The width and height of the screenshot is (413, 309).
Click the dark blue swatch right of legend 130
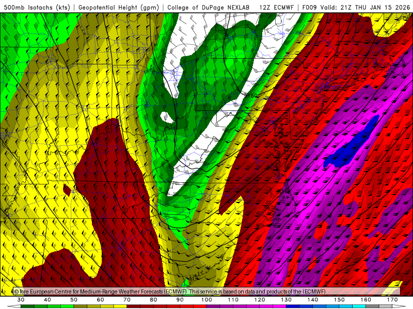pos(293,306)
